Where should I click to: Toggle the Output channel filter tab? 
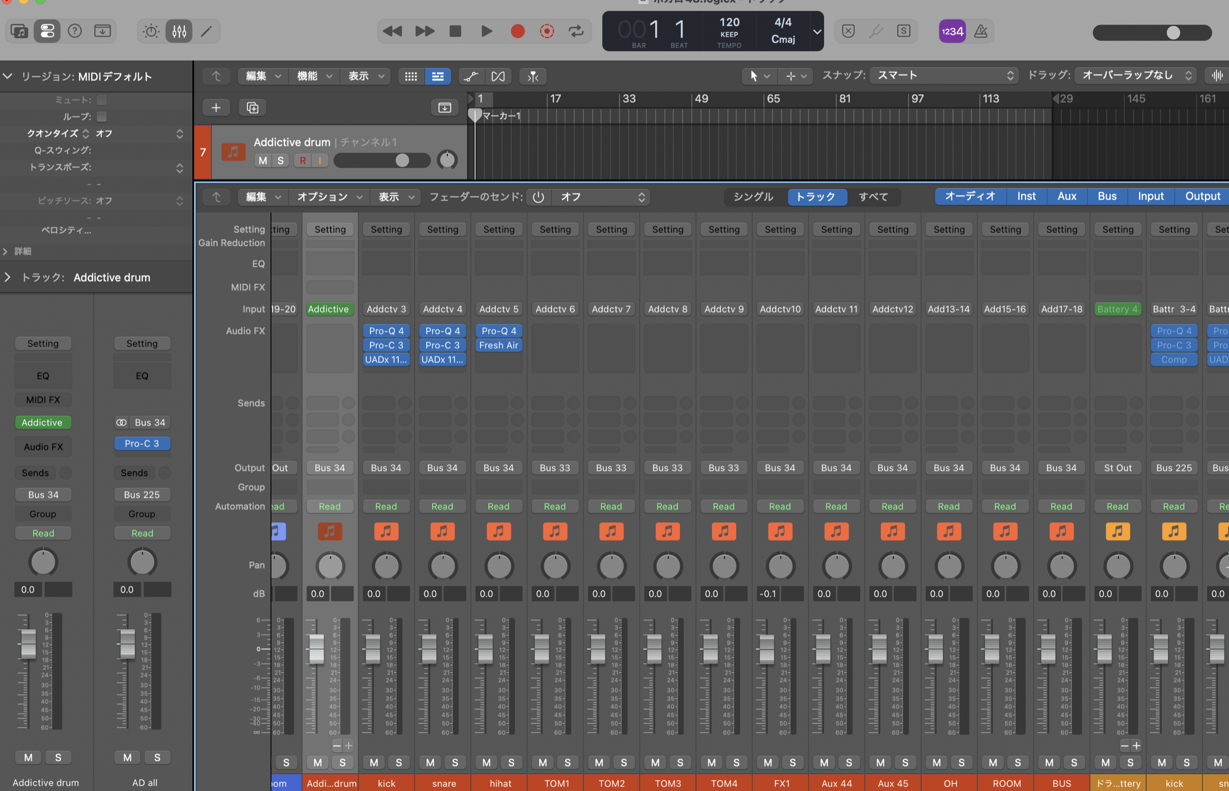click(1202, 196)
